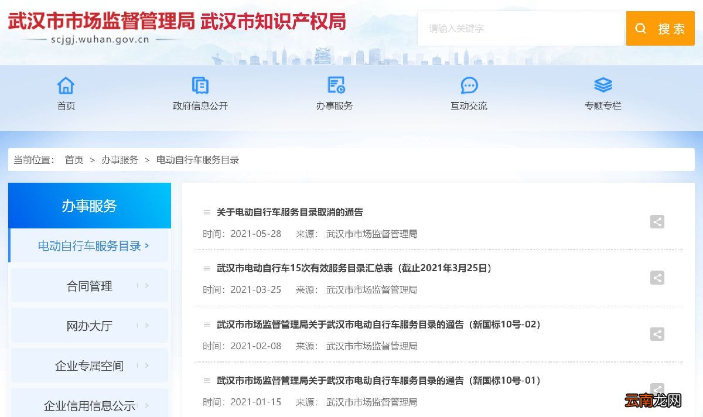Screen dimensions: 703x417
Task: Open the 互动交流 navigation label
Action: 469,106
